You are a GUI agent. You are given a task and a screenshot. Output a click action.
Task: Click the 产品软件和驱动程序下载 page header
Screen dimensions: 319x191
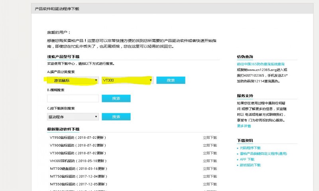tap(57, 9)
